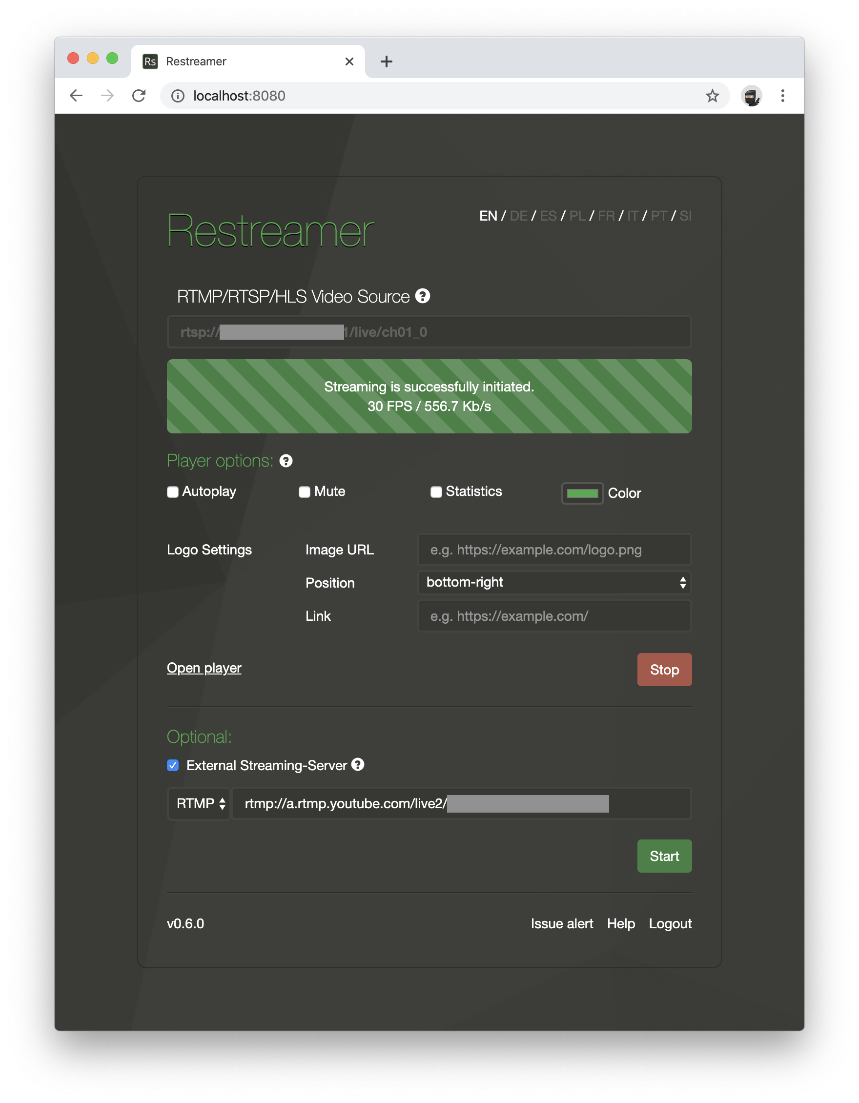Open the player Color swatch picker
Image resolution: width=859 pixels, height=1103 pixels.
click(582, 493)
